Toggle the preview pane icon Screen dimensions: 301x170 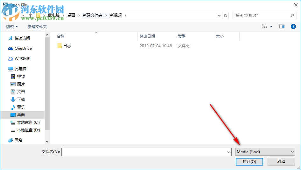[x=282, y=26]
